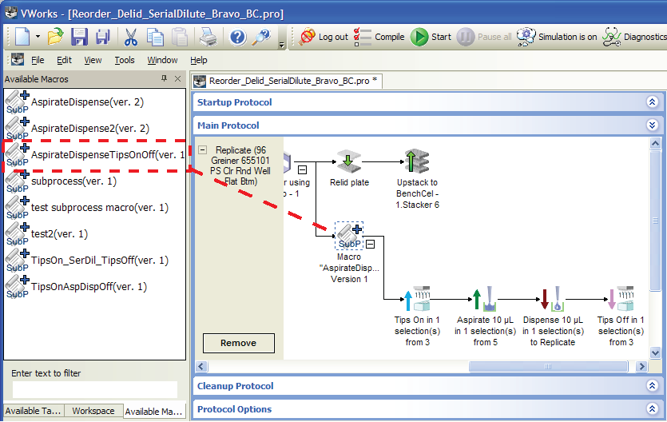
Task: Click the Cut scissors icon
Action: (x=130, y=37)
